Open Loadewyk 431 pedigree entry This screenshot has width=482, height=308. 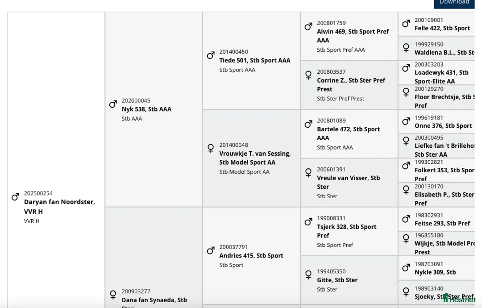[441, 77]
